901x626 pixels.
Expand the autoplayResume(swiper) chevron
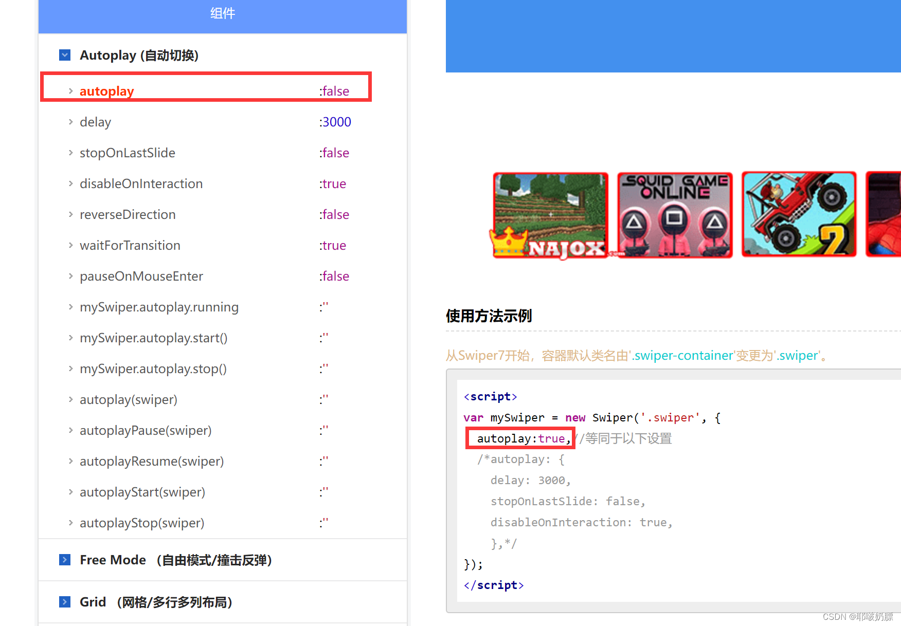71,461
